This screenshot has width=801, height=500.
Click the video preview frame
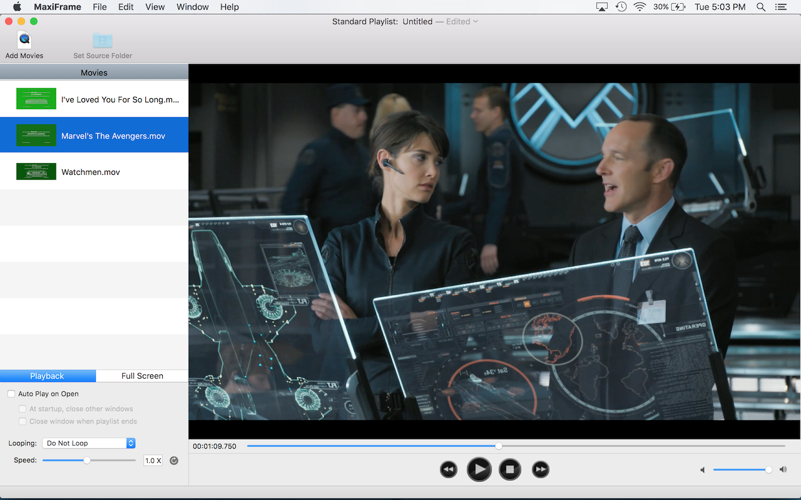(494, 251)
